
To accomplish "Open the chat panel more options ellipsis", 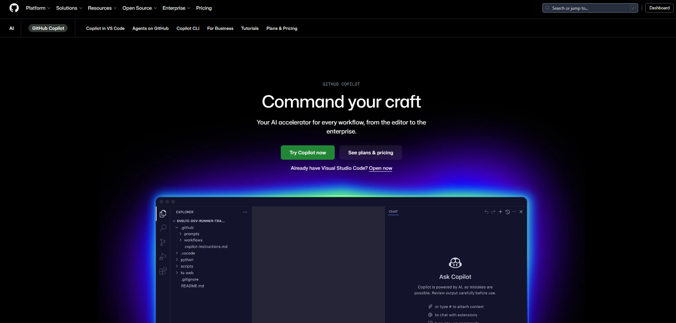I will pyautogui.click(x=514, y=212).
